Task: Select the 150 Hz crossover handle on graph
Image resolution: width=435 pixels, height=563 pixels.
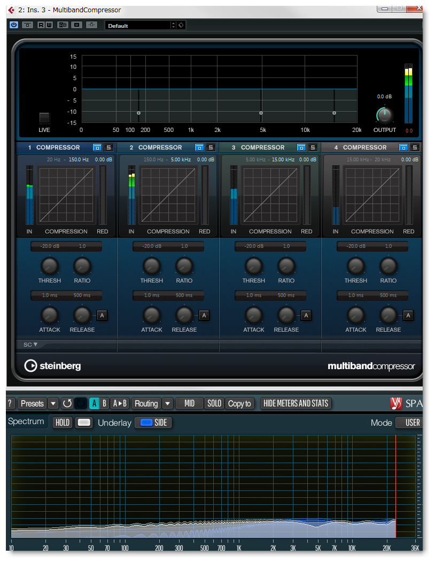Action: point(138,113)
